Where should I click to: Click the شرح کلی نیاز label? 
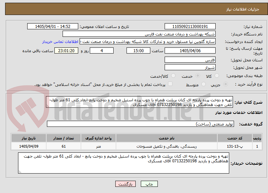(x=248, y=102)
